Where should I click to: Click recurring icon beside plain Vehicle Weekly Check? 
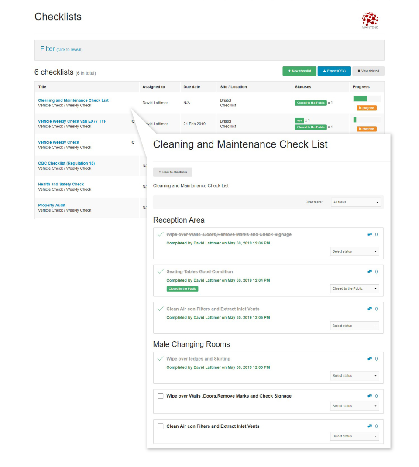(133, 142)
